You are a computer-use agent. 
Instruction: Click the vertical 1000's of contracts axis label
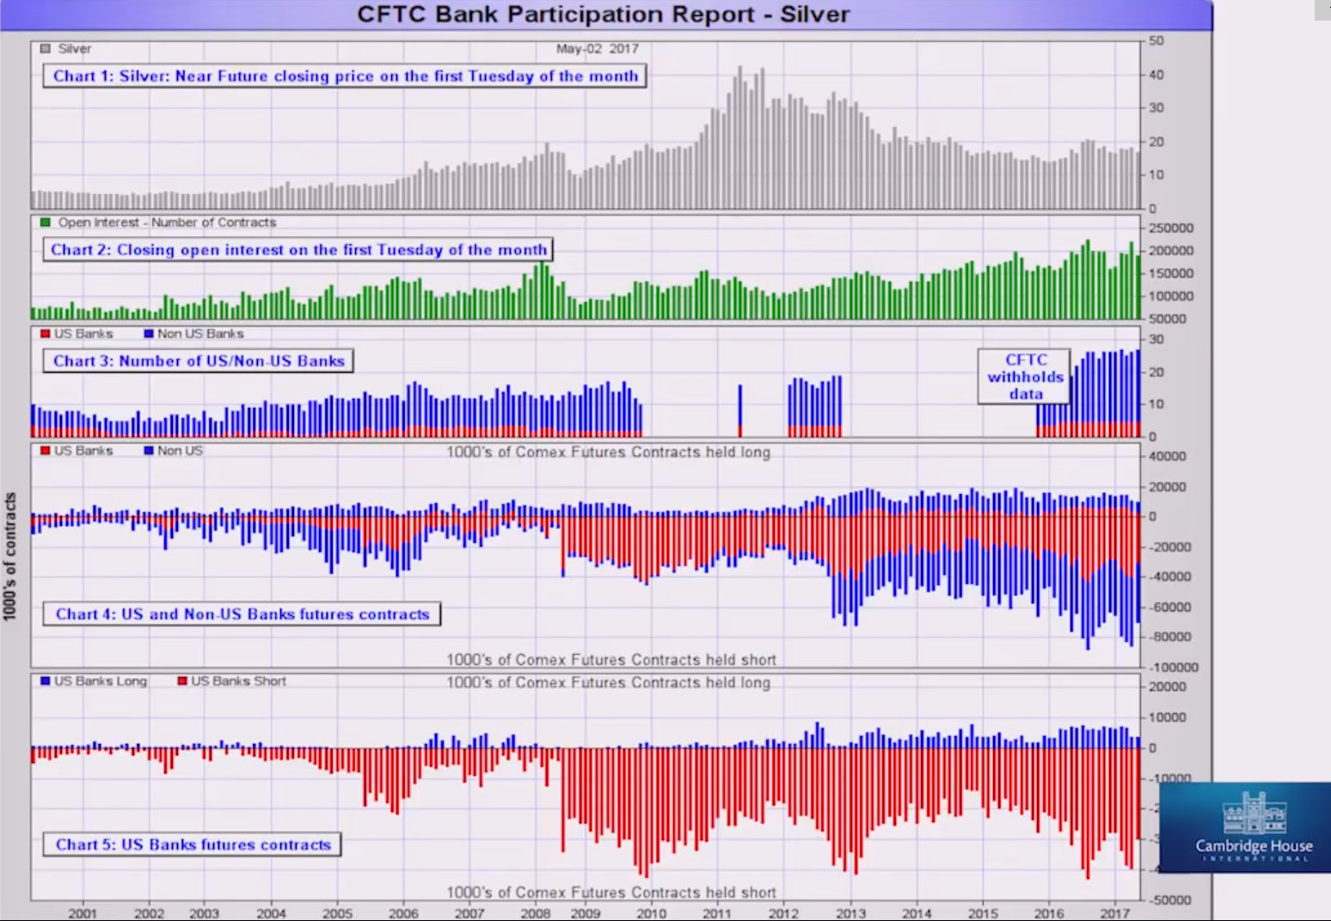click(x=9, y=556)
